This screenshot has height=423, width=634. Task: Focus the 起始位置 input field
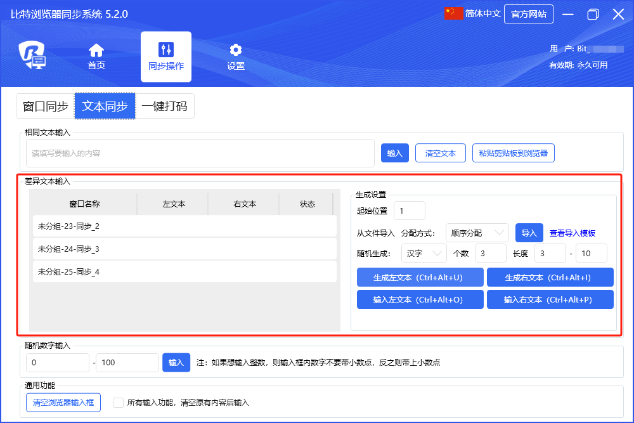[409, 211]
